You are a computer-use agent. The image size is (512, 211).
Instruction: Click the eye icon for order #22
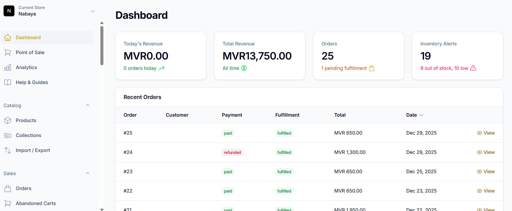tap(479, 191)
